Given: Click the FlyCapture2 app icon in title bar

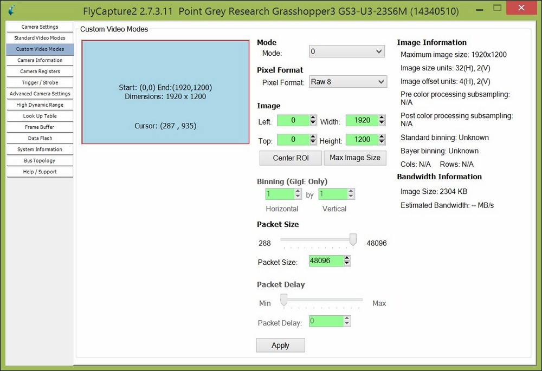Looking at the screenshot, I should (12, 10).
